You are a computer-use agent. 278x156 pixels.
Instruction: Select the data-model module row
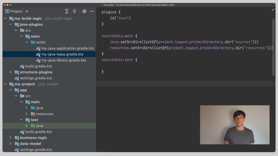click(49, 143)
